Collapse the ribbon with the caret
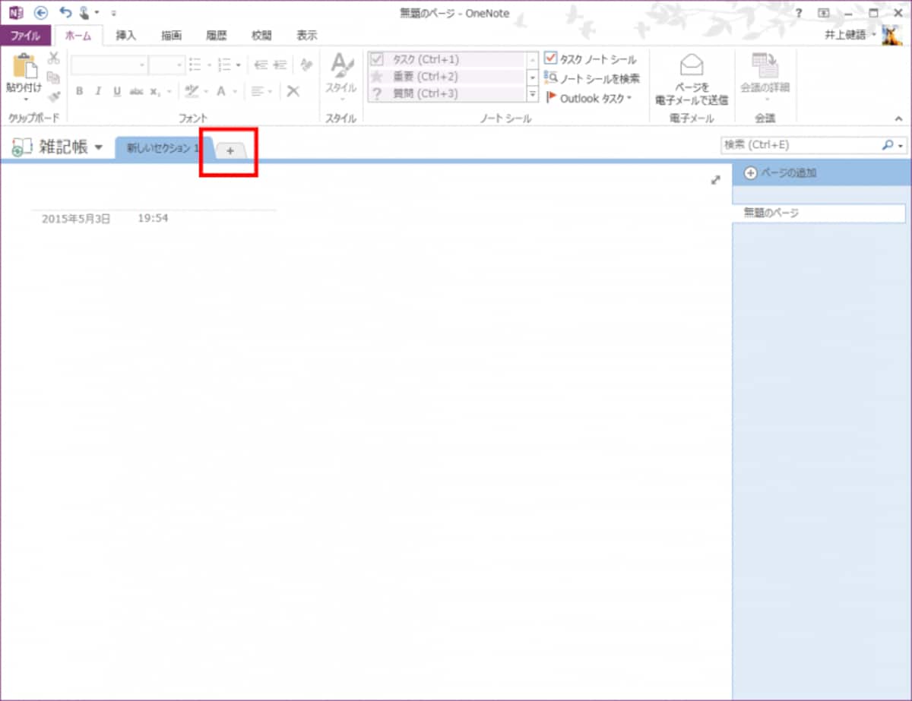The height and width of the screenshot is (701, 912). (x=898, y=118)
